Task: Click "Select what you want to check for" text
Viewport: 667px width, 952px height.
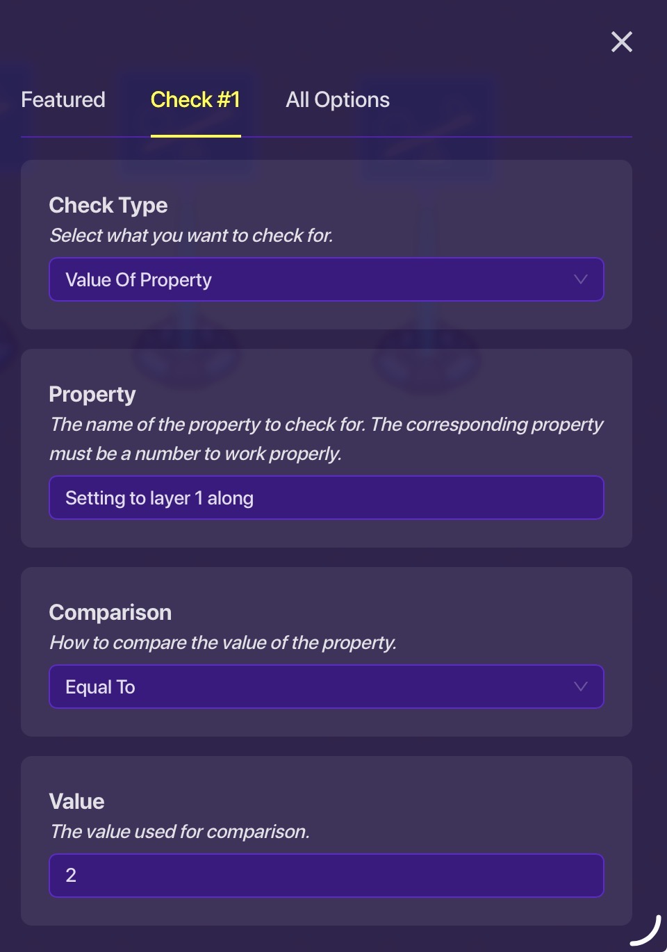Action: 191,236
